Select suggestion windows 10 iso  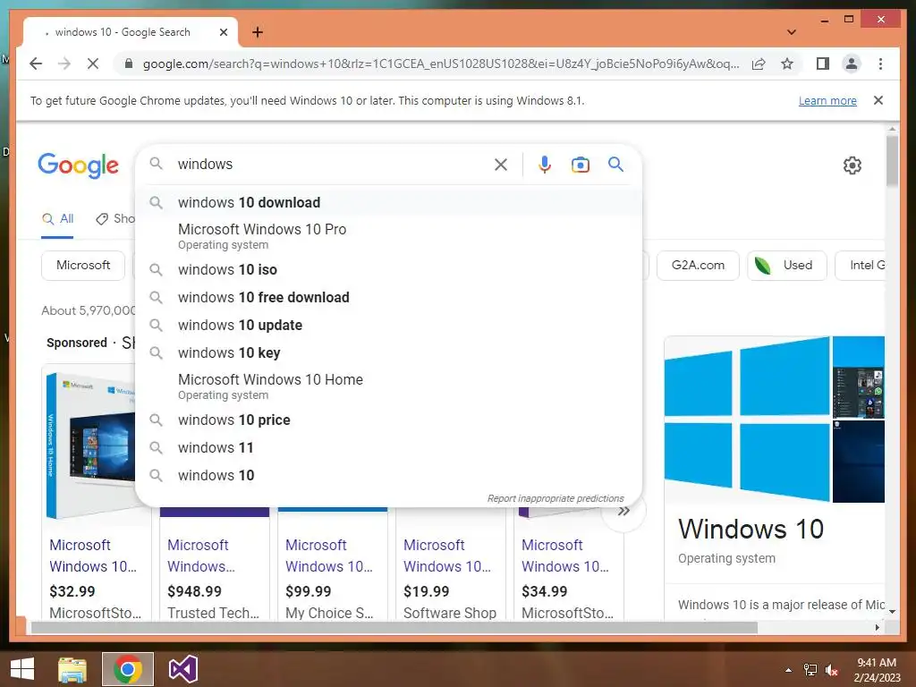(388, 270)
